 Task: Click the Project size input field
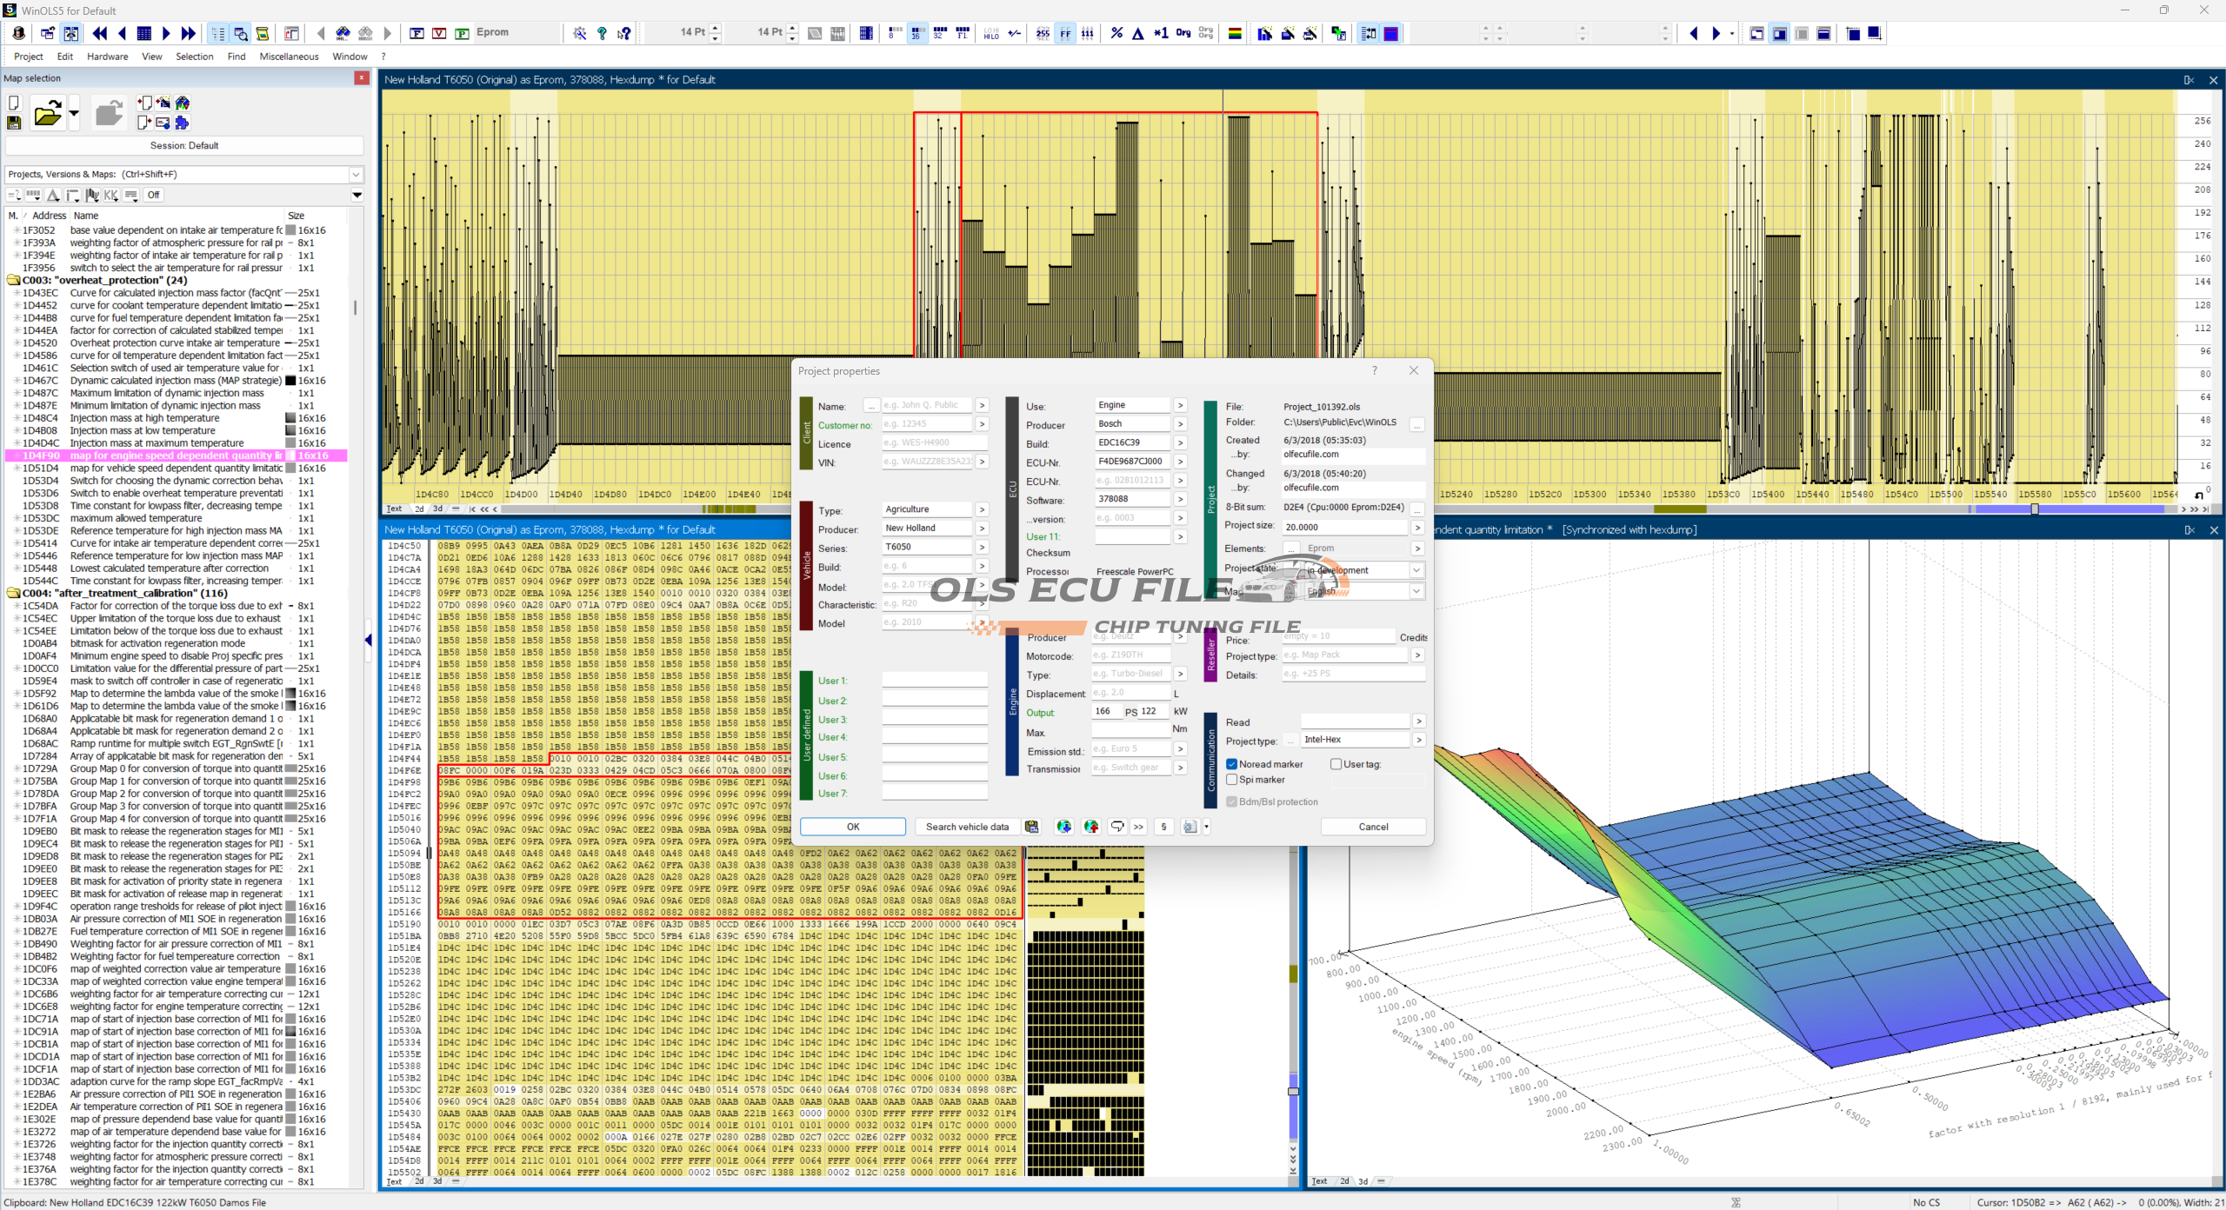[1343, 527]
